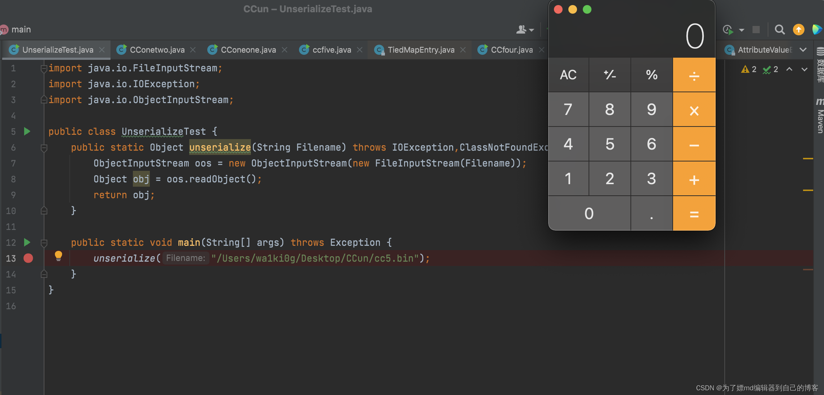This screenshot has width=824, height=395.
Task: Close the TiedMapEntry.java tab
Action: [x=463, y=50]
